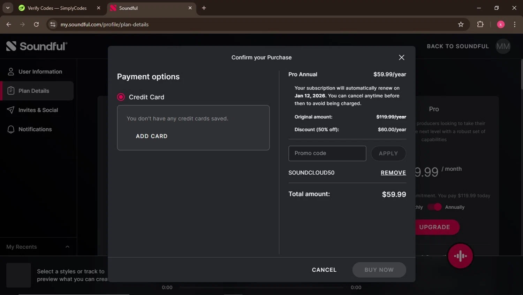Click the Notifications bell icon
The width and height of the screenshot is (523, 295).
point(11,130)
